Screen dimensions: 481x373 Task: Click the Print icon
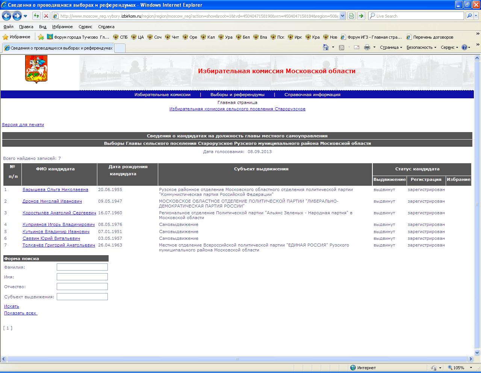pos(367,47)
